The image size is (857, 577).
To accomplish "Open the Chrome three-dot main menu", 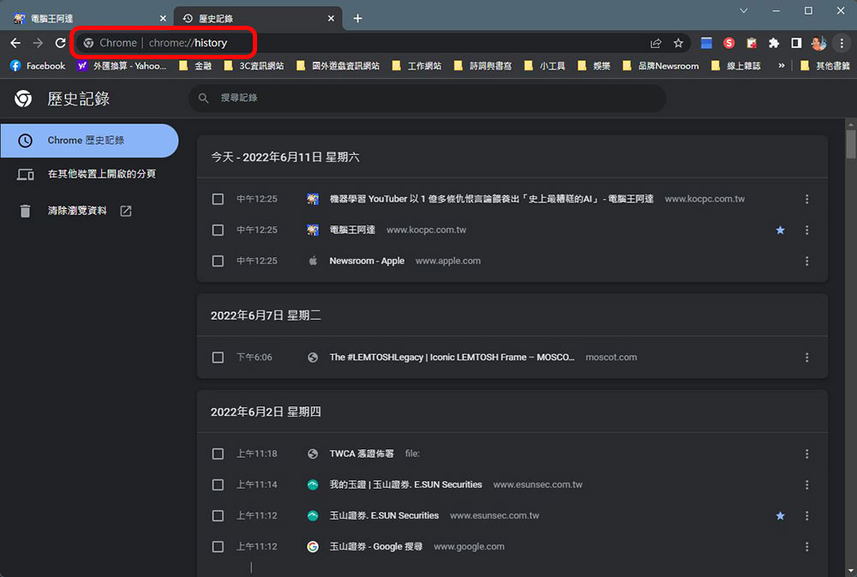I will click(x=842, y=43).
